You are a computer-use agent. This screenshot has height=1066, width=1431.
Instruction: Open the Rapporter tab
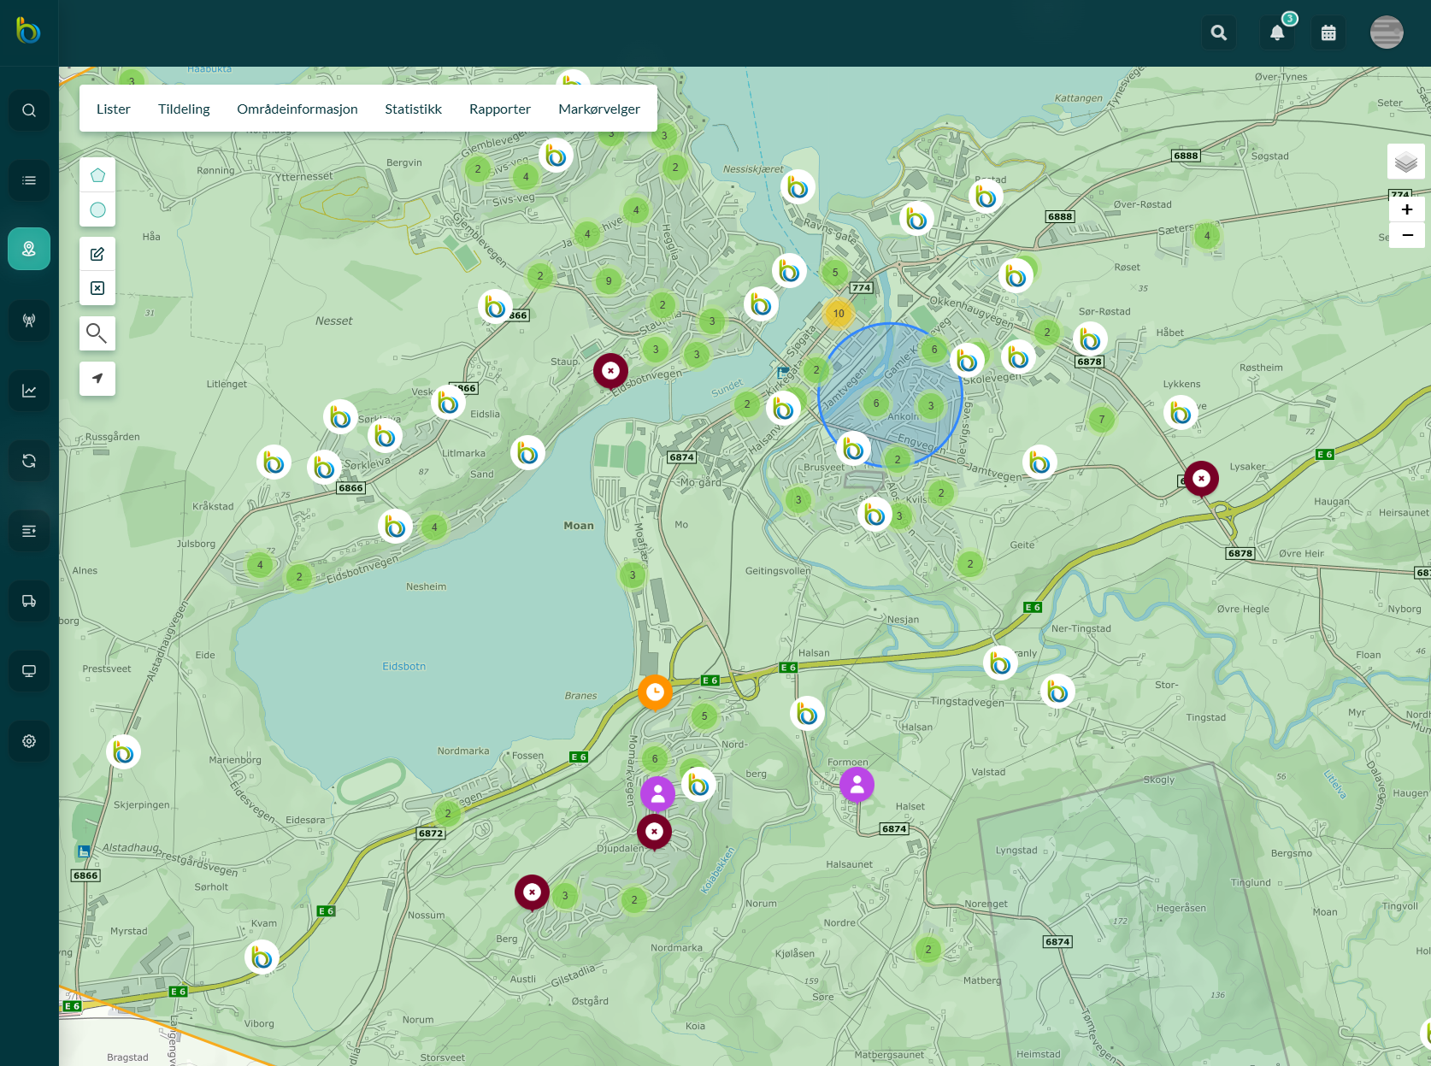pyautogui.click(x=500, y=109)
